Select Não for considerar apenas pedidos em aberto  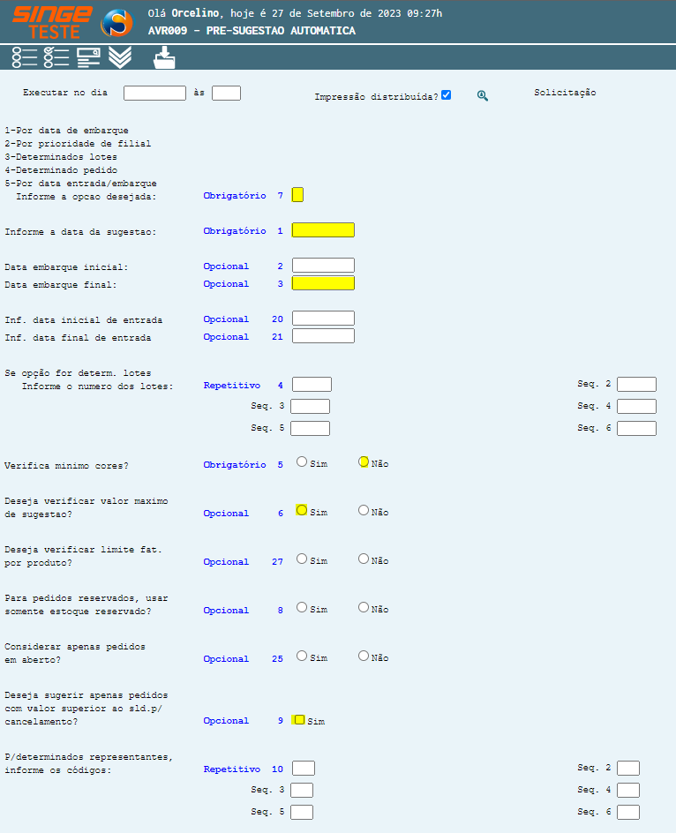364,656
